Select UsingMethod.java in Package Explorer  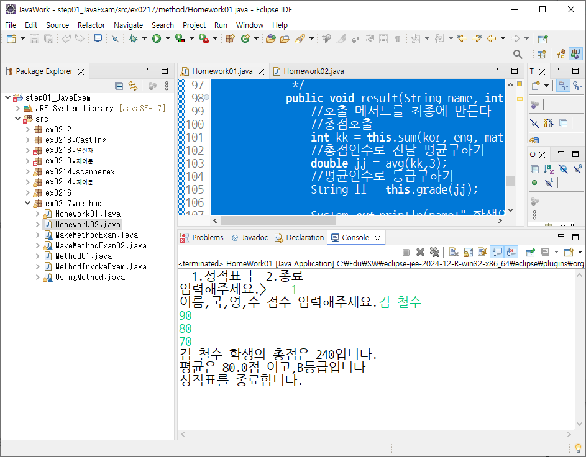[x=90, y=277]
